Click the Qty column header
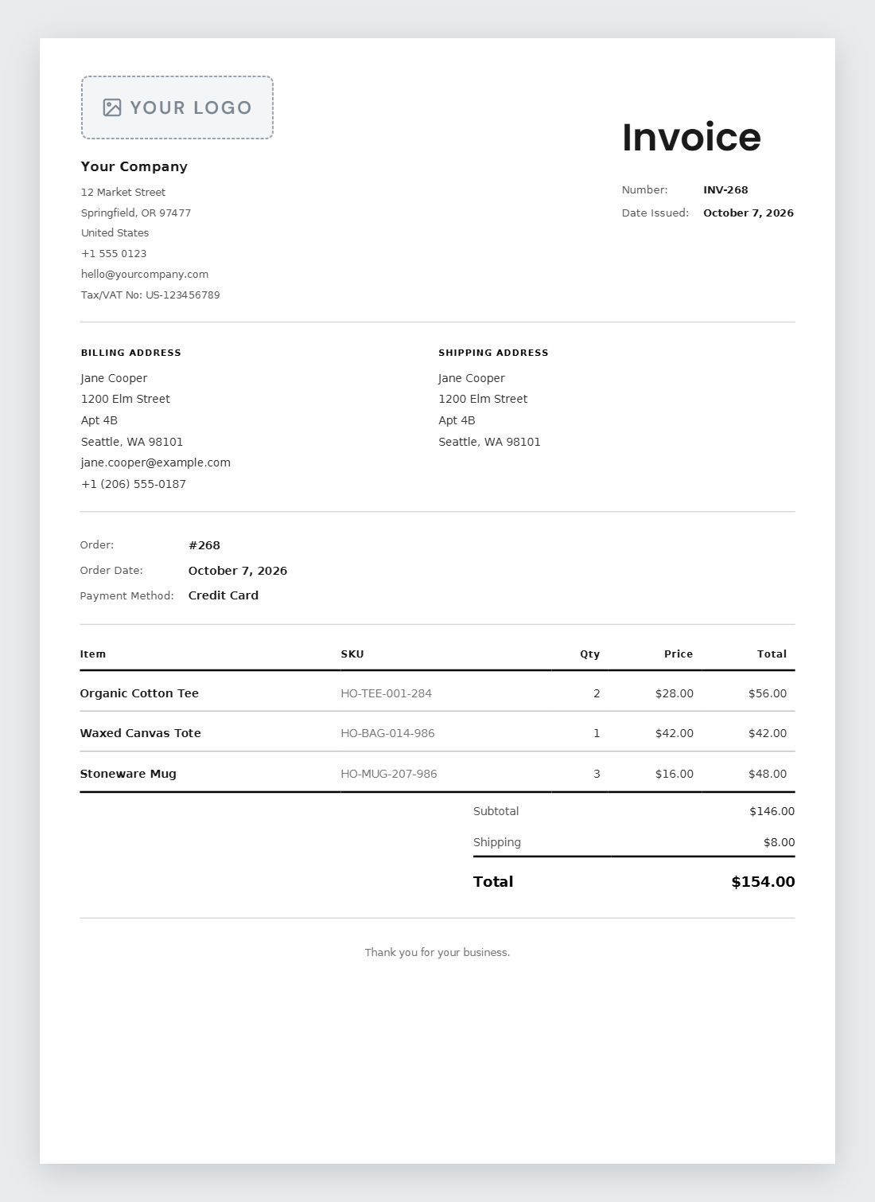The height and width of the screenshot is (1202, 875). (590, 654)
